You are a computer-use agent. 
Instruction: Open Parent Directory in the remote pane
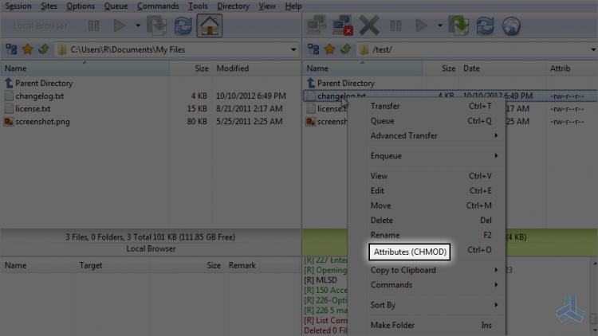click(345, 83)
